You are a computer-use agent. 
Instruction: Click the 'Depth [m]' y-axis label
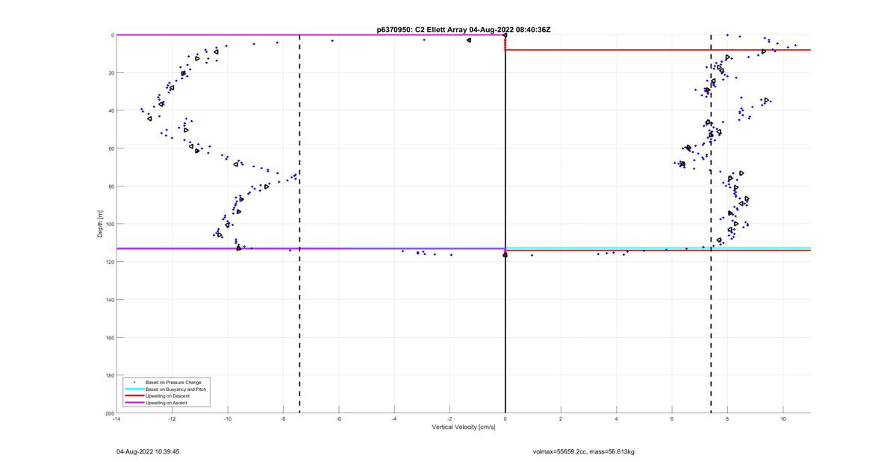coord(100,224)
